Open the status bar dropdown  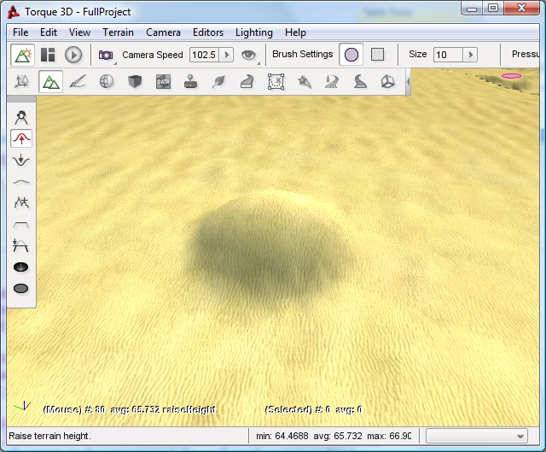click(478, 436)
